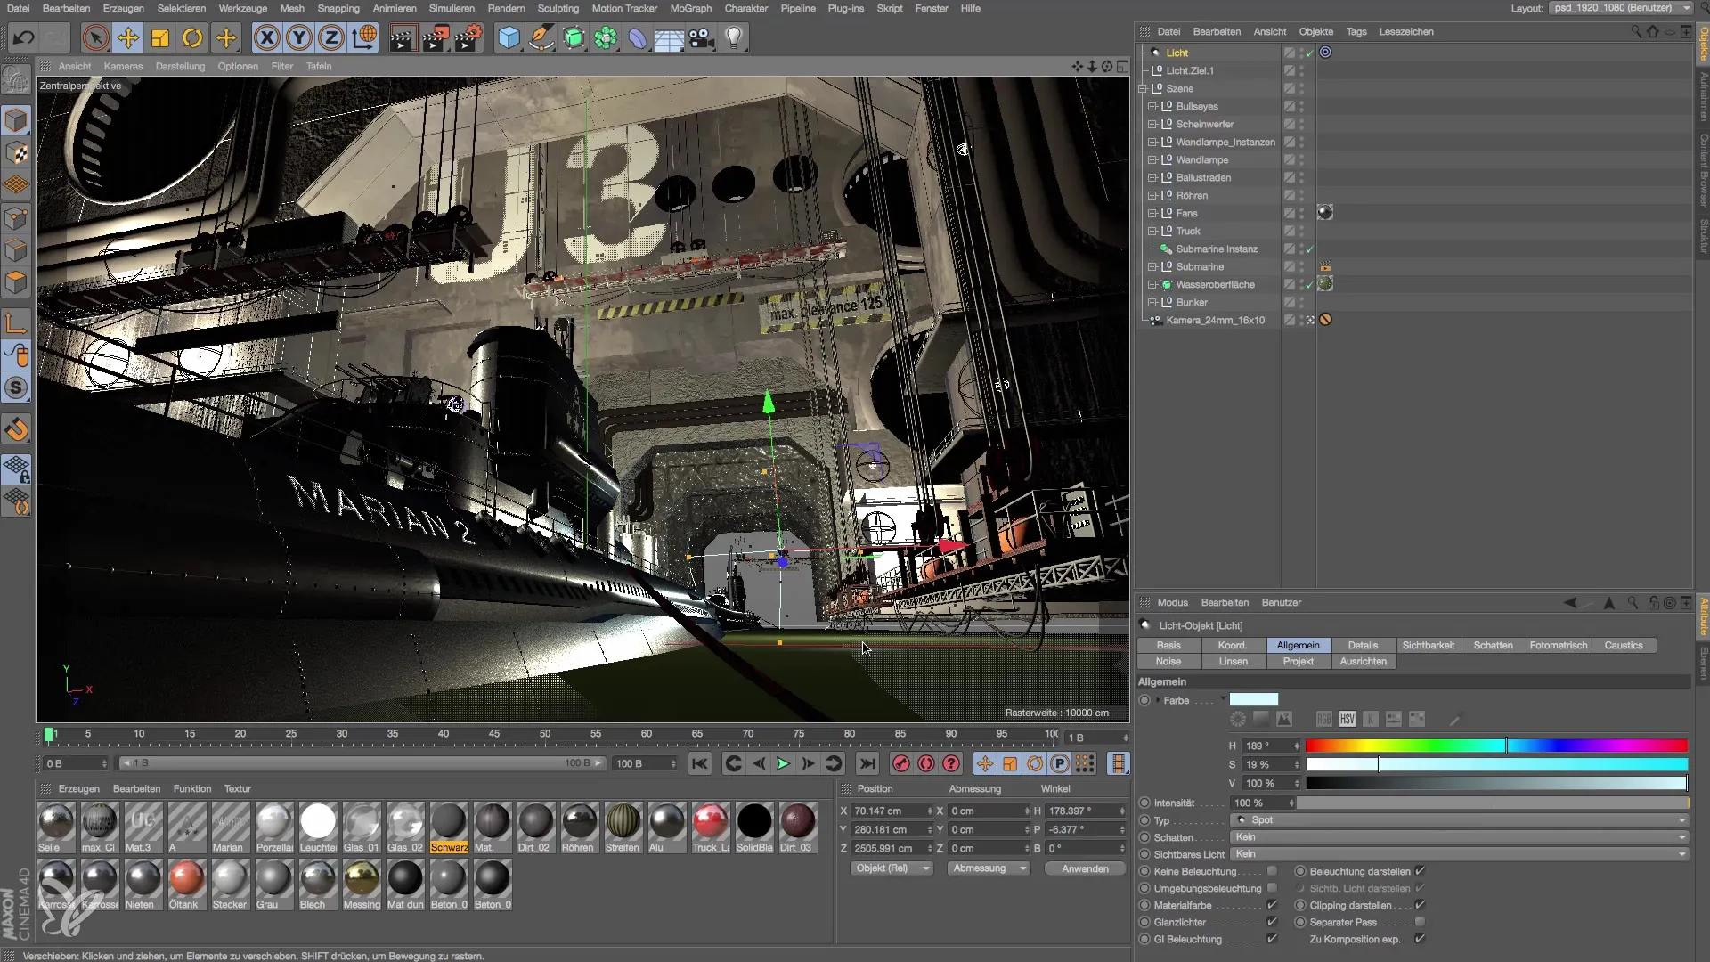Open the floor environment icon
Image resolution: width=1710 pixels, height=962 pixels.
pyautogui.click(x=669, y=37)
